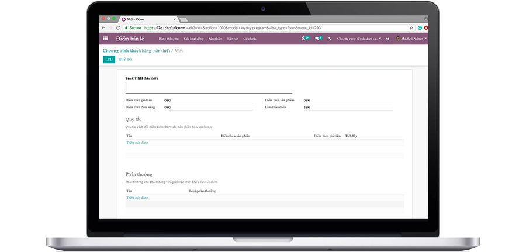Open the Bảng thông tin menu
This screenshot has width=526, height=252.
coord(168,39)
